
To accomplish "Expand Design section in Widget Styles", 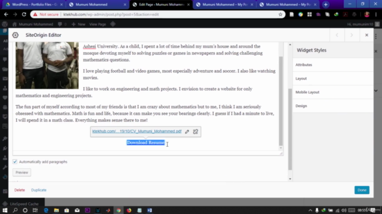I will [333, 106].
